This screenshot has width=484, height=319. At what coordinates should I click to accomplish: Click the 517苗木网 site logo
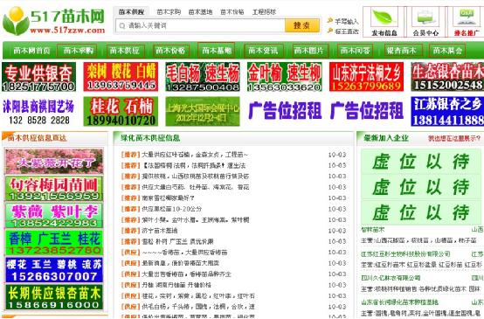(x=54, y=21)
